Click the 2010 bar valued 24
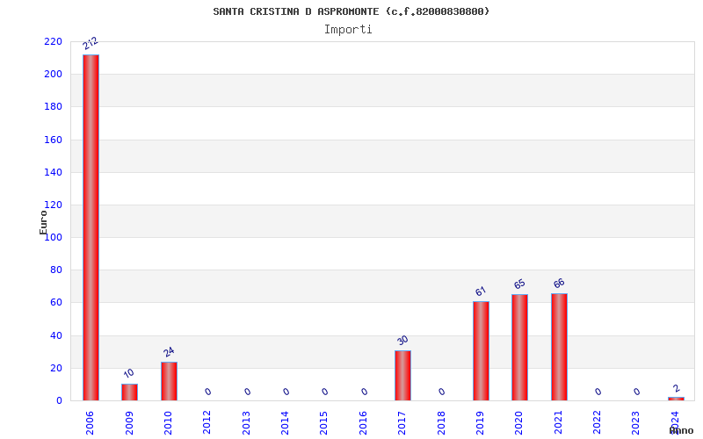This screenshot has width=703, height=439. (169, 381)
